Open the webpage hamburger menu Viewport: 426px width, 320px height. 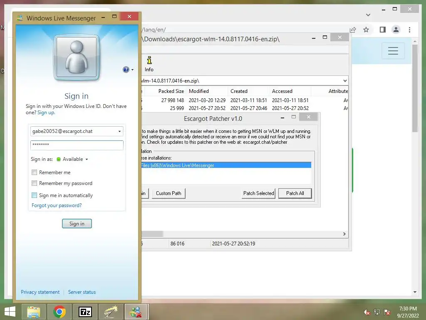coord(393,50)
